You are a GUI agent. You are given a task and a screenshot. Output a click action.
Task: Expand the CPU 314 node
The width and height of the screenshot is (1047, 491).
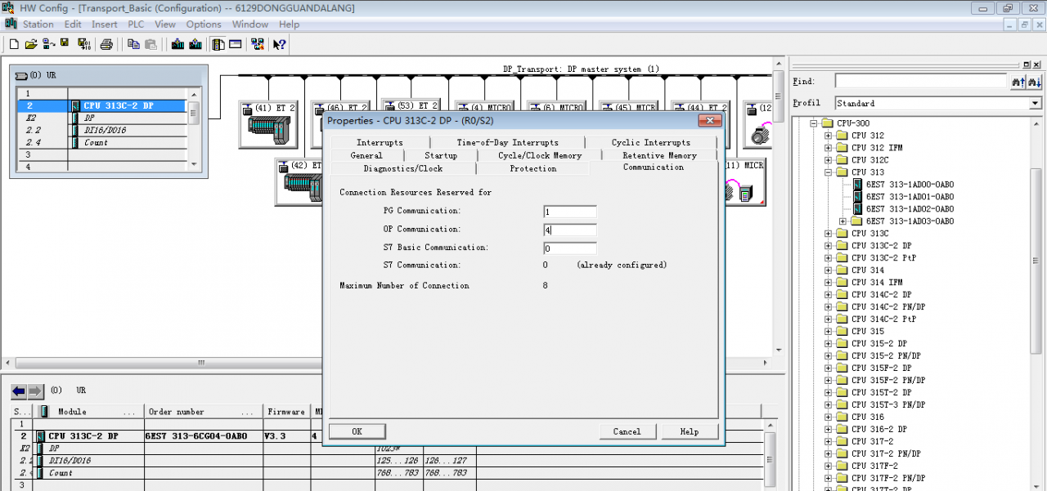(828, 270)
